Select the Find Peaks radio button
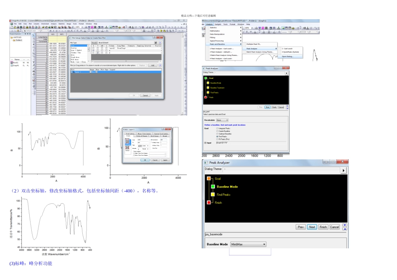397x280 pixels. pyautogui.click(x=217, y=136)
